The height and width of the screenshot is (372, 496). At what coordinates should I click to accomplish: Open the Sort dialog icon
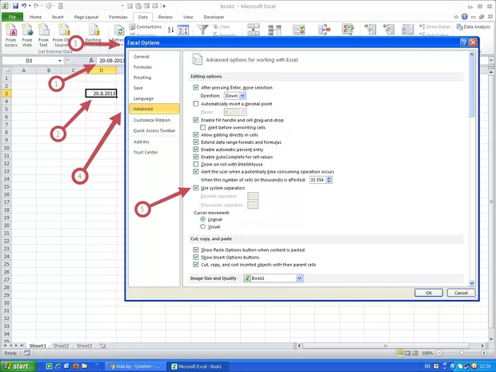(x=183, y=30)
